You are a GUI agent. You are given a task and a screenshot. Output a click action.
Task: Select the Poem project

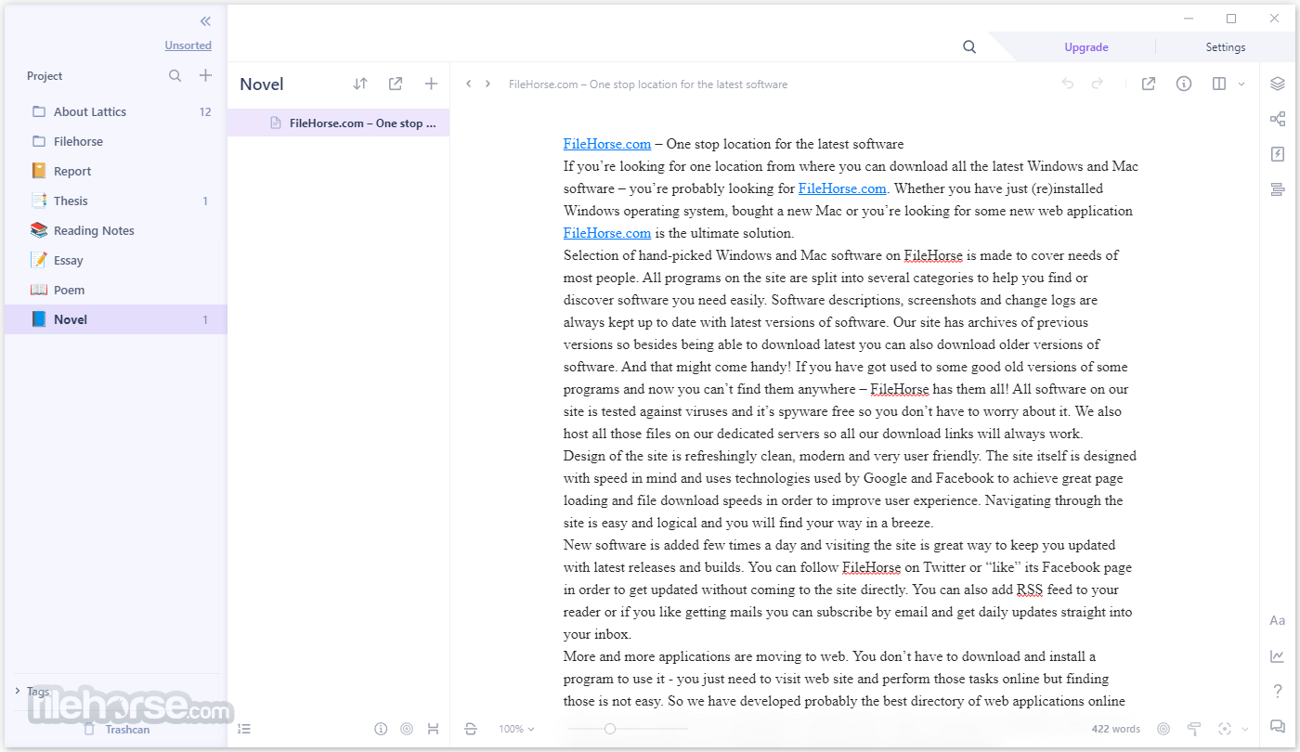click(116, 290)
